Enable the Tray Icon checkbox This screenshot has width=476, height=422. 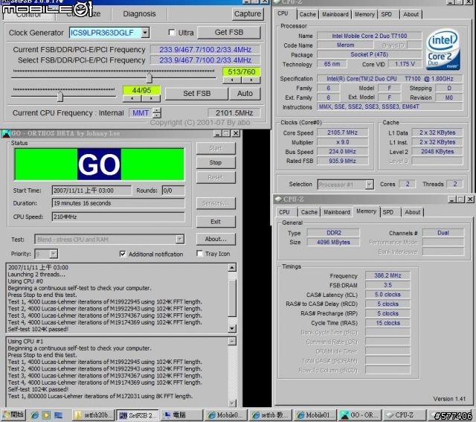(199, 254)
